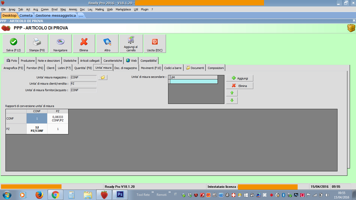Click Unita' di misura fornitori/acquisto CONF field
Viewport: 356px width, 200px height.
84,90
